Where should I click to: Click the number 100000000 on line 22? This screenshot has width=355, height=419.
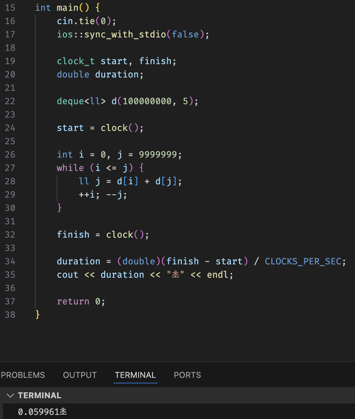pyautogui.click(x=147, y=101)
